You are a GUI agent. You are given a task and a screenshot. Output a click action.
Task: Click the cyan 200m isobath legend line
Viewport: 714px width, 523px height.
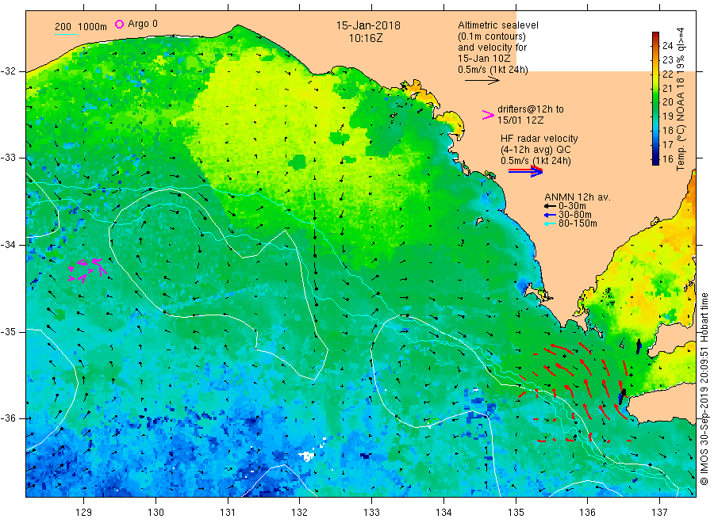tap(66, 34)
